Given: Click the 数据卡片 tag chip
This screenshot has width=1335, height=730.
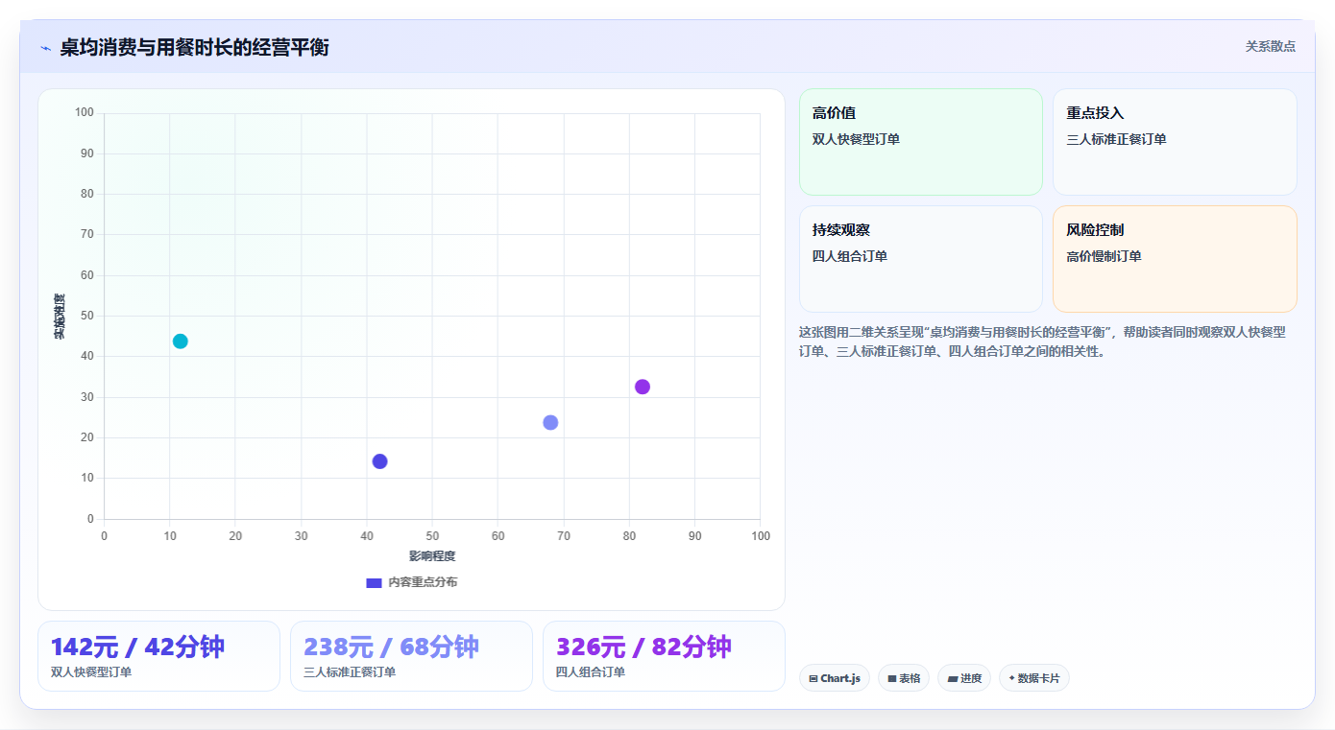Looking at the screenshot, I should point(1034,678).
